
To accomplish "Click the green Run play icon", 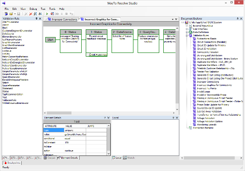I will coord(47,14).
